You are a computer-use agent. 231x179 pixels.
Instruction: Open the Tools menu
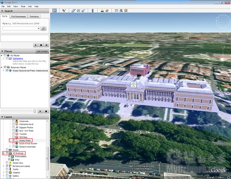pyautogui.click(x=23, y=6)
